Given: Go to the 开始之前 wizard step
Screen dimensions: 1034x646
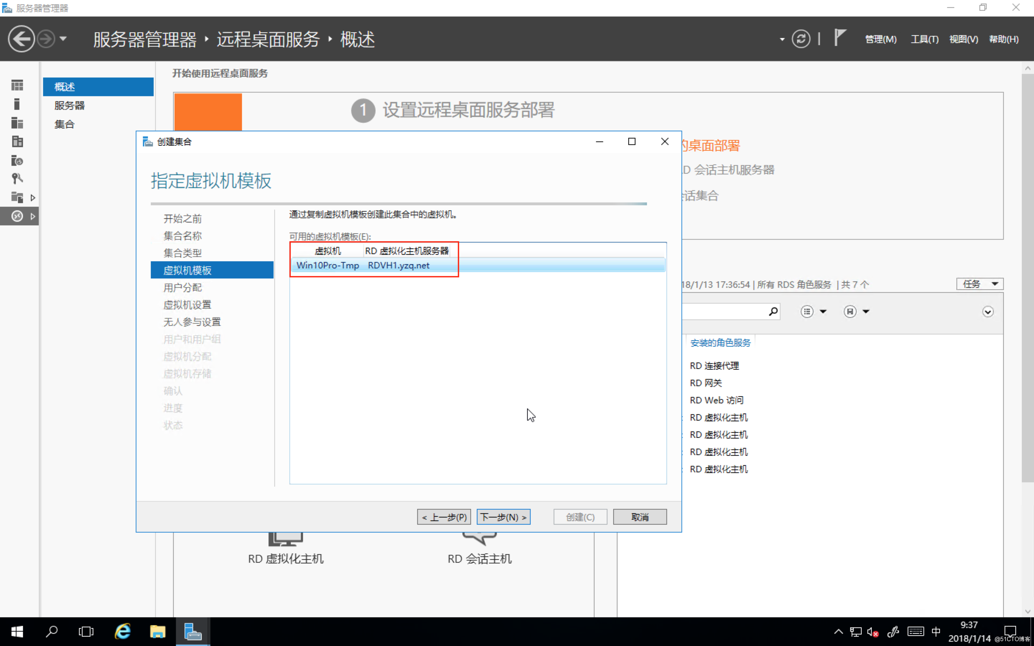Looking at the screenshot, I should 182,219.
